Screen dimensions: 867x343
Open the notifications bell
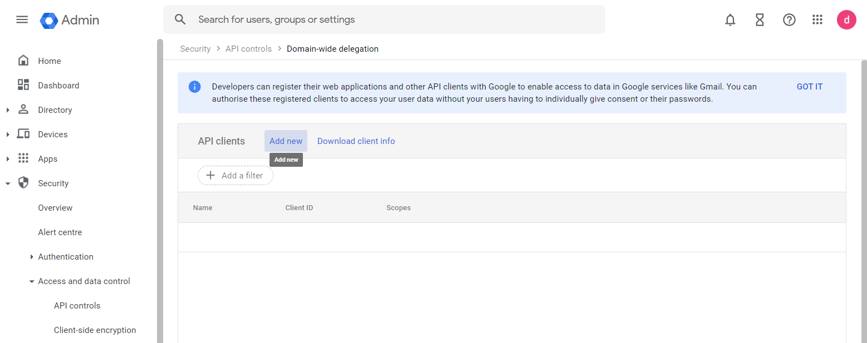click(x=730, y=20)
